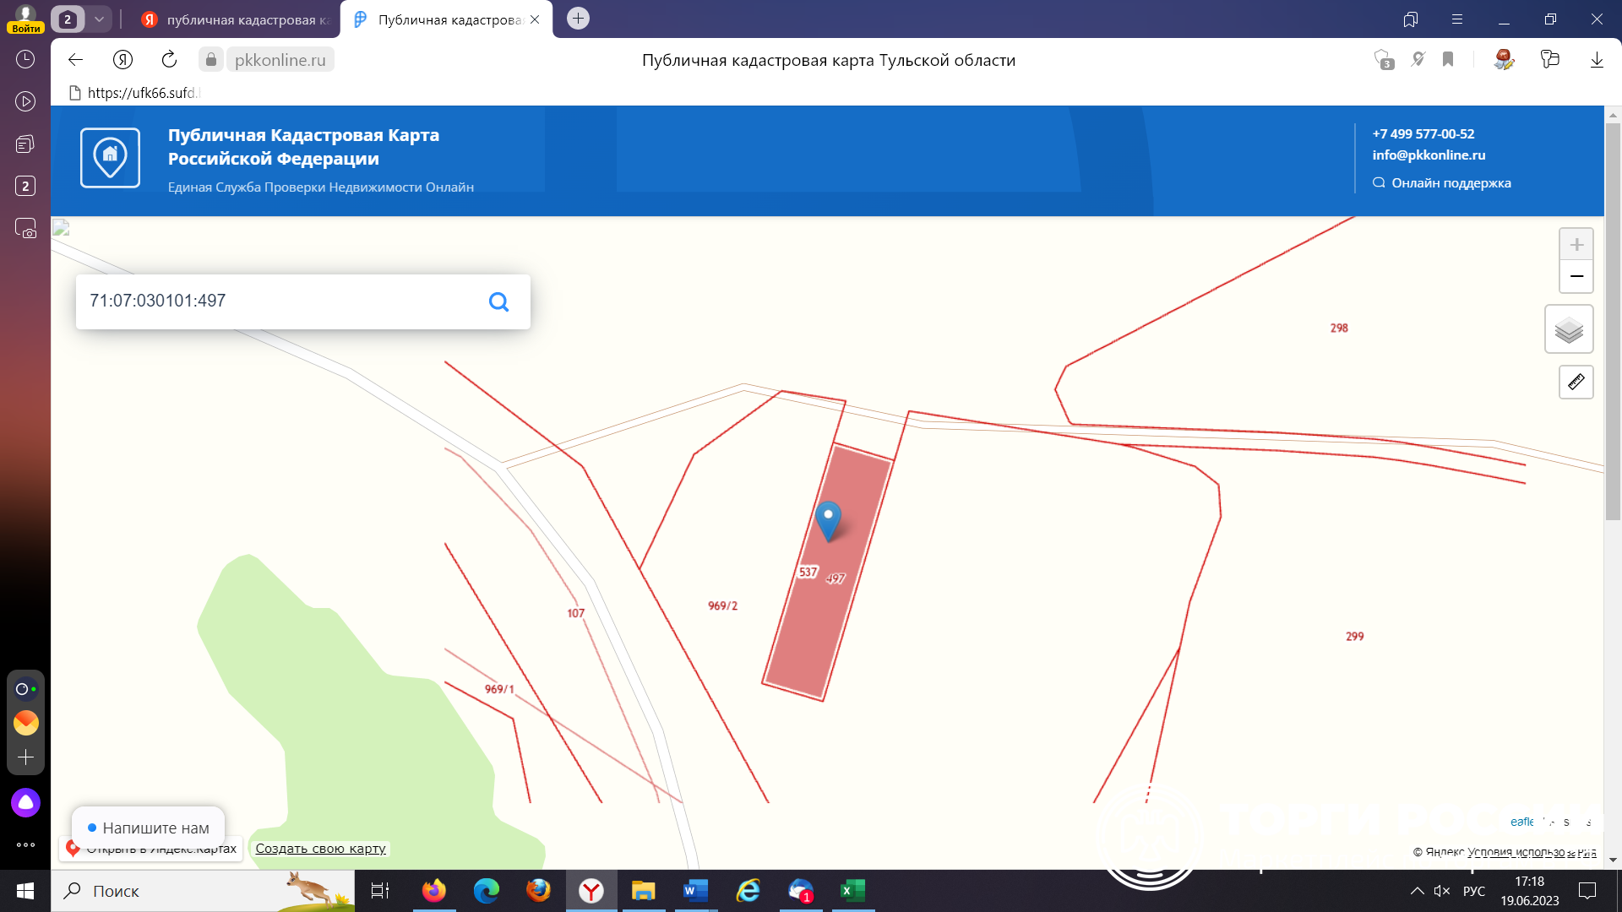Select parcel label 969/2 on map
Image resolution: width=1622 pixels, height=912 pixels.
pos(722,605)
